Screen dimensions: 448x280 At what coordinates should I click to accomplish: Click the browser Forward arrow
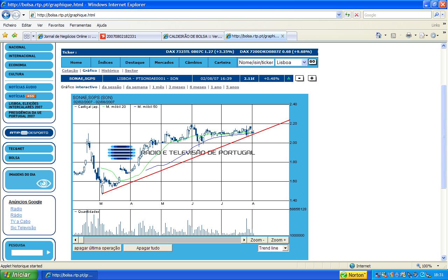click(16, 15)
